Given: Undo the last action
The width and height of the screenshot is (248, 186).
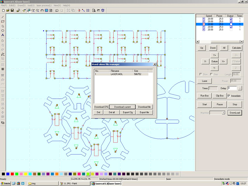Looking at the screenshot, I should click(57, 10).
